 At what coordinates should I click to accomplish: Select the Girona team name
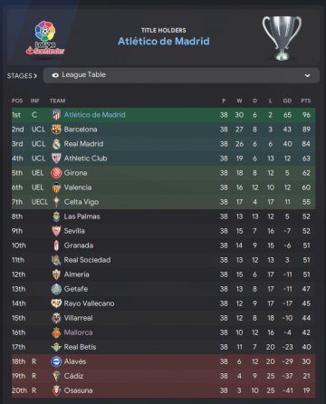[x=75, y=173]
